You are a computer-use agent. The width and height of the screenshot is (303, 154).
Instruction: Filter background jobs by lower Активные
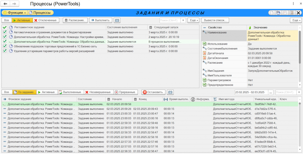pyautogui.click(x=47, y=92)
